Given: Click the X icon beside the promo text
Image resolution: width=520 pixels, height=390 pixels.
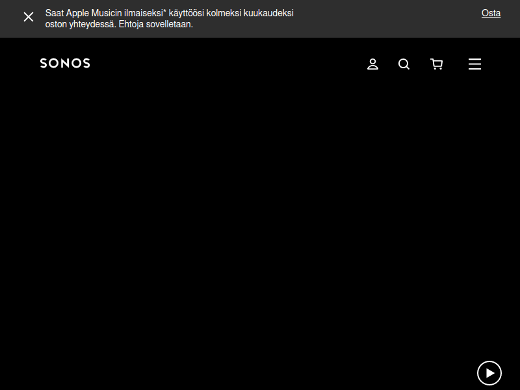Looking at the screenshot, I should tap(29, 17).
